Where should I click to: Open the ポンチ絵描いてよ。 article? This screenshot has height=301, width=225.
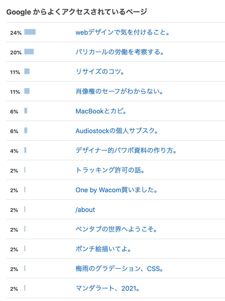coord(103,249)
